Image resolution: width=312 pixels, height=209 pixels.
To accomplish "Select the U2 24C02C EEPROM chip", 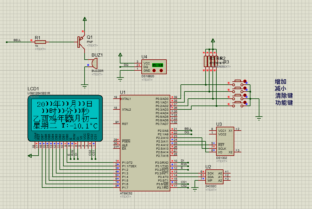I will click(x=214, y=177).
